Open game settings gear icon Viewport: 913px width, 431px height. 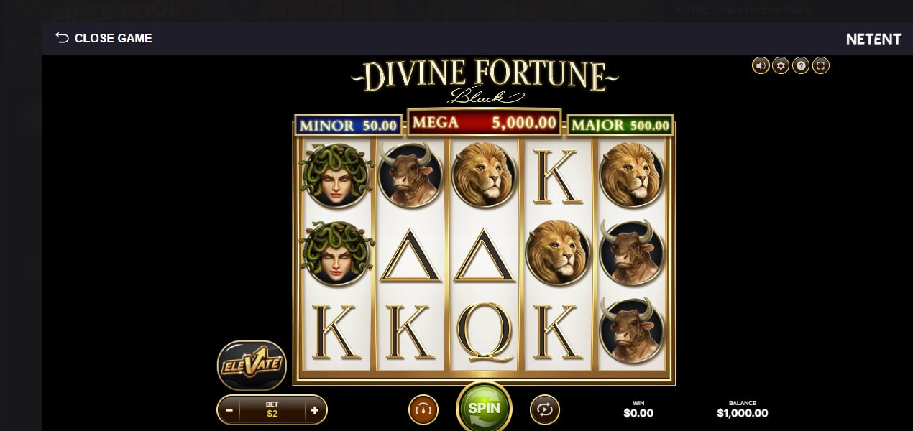tap(781, 65)
